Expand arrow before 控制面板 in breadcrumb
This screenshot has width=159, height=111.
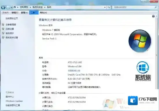coord(18,7)
